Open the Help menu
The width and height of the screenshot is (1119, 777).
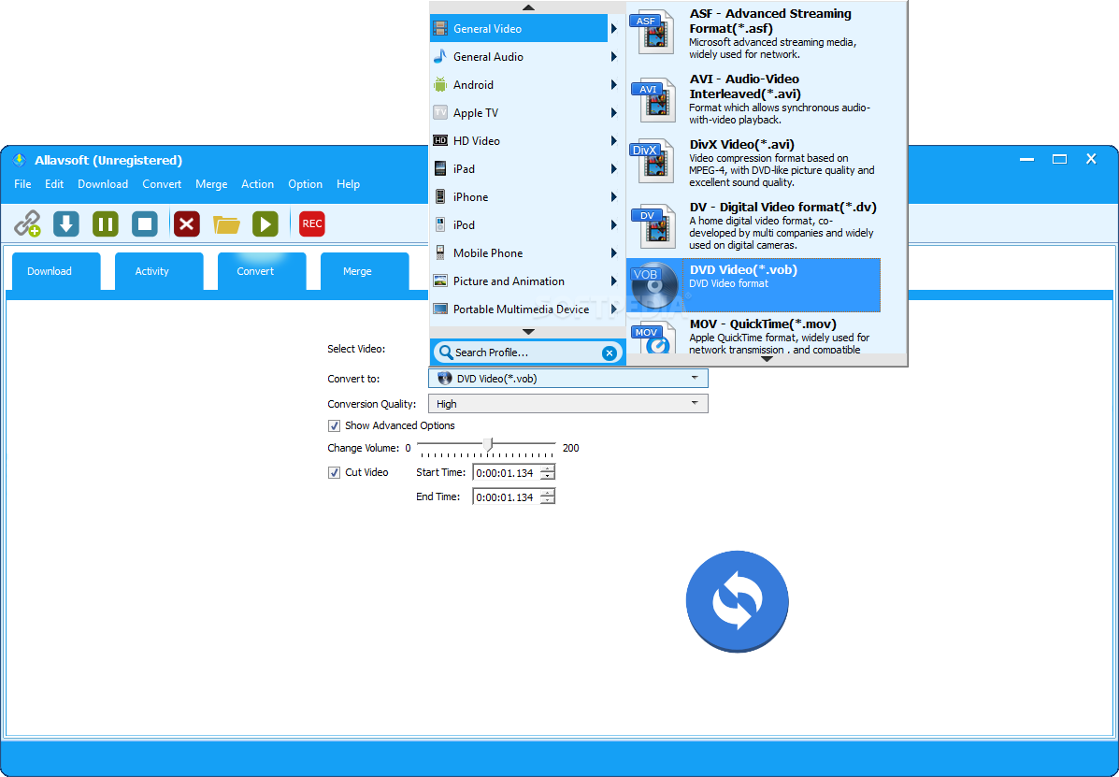[x=349, y=184]
